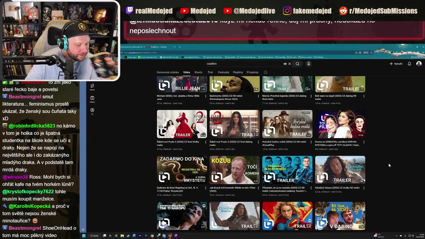Screen dimensions: 425x239
Task: Open options for Odvážná Vaiana titulky trailer
Action: pyautogui.click(x=364, y=188)
